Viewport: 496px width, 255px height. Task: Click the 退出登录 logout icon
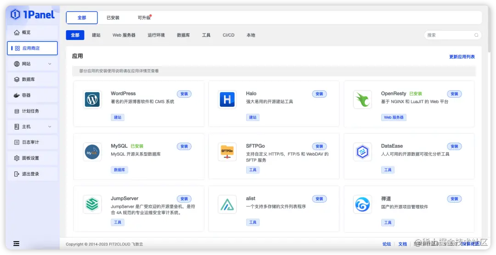click(x=17, y=174)
